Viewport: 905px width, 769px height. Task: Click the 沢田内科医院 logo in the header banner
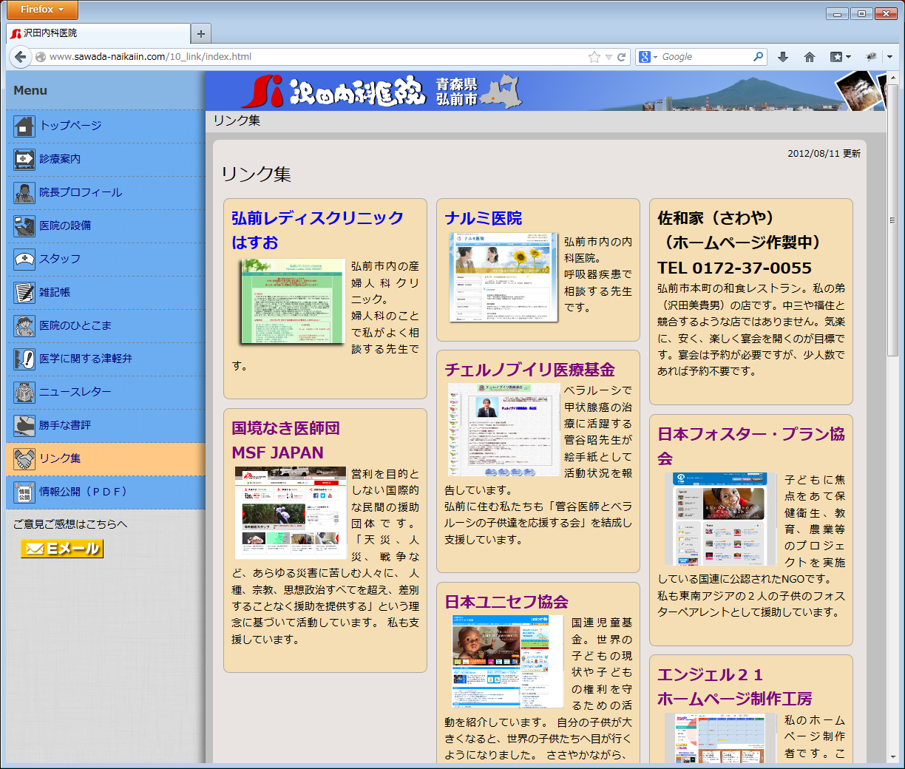(335, 92)
